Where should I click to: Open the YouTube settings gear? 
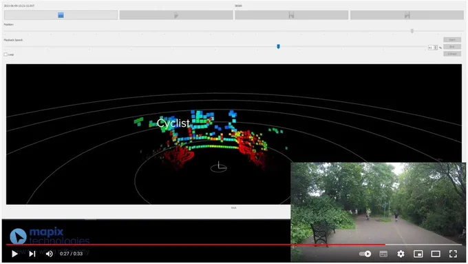(401, 254)
